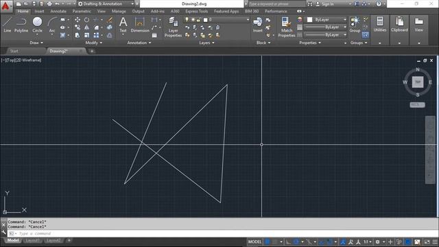Click the Rotate tool icon

(87, 20)
